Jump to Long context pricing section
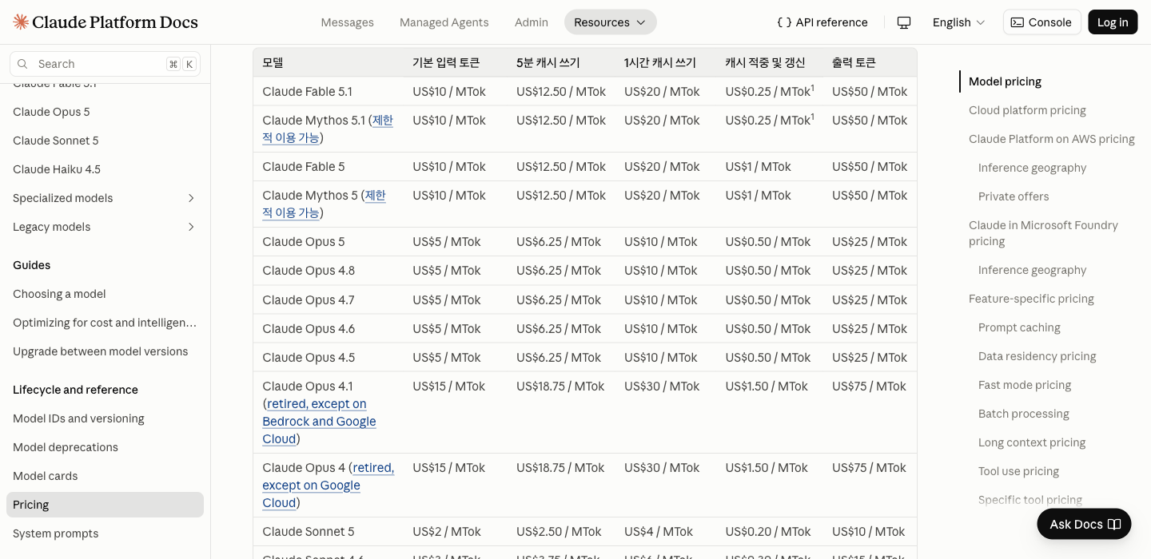Screen dimensions: 1151x559 click(x=1032, y=442)
